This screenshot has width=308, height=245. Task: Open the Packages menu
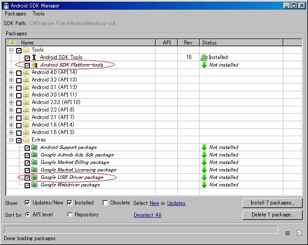15,14
